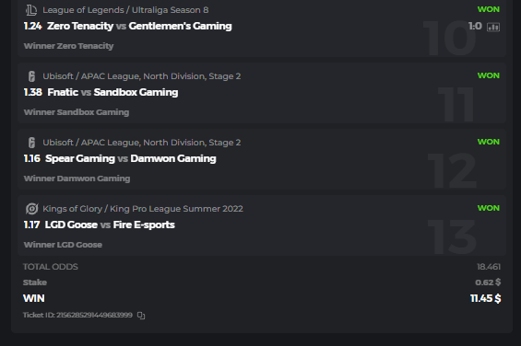The height and width of the screenshot is (346, 521).
Task: Click the total odds value 18.461
Action: 489,267
